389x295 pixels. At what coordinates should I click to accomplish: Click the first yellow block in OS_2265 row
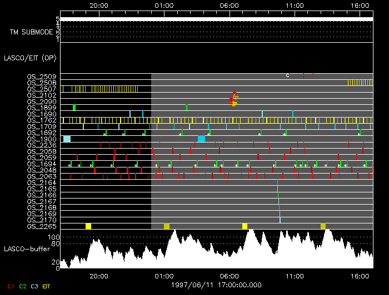pos(88,226)
